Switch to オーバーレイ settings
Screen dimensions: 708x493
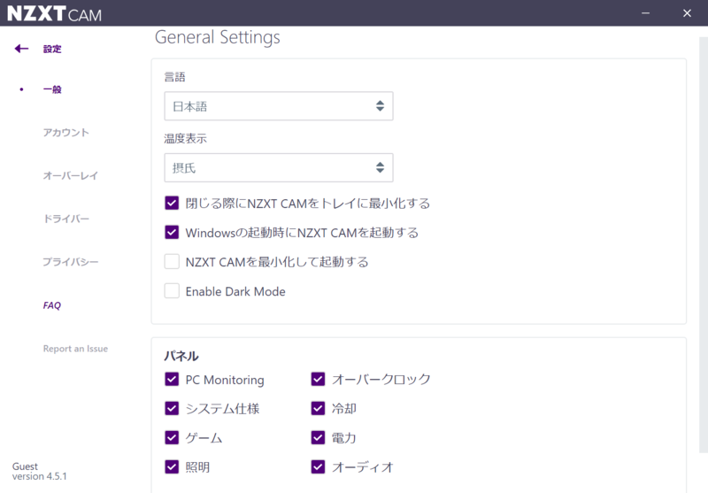71,176
